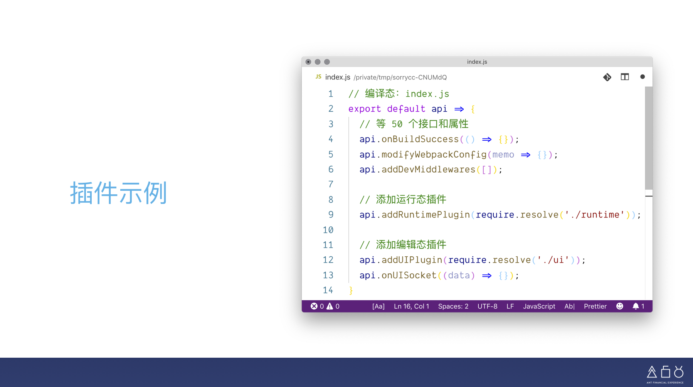Click index.js filename in the editor header
693x387 pixels.
pyautogui.click(x=338, y=77)
